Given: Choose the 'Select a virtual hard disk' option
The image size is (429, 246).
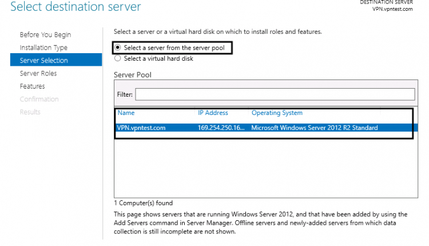Looking at the screenshot, I should click(118, 58).
